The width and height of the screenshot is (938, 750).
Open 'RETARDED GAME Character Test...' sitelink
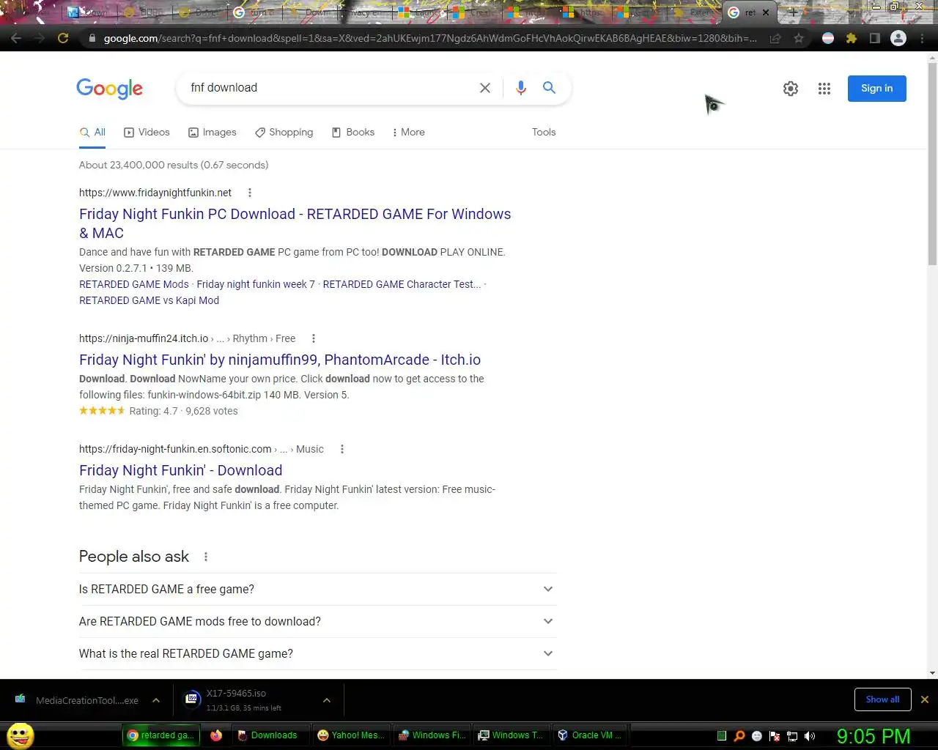click(x=402, y=284)
